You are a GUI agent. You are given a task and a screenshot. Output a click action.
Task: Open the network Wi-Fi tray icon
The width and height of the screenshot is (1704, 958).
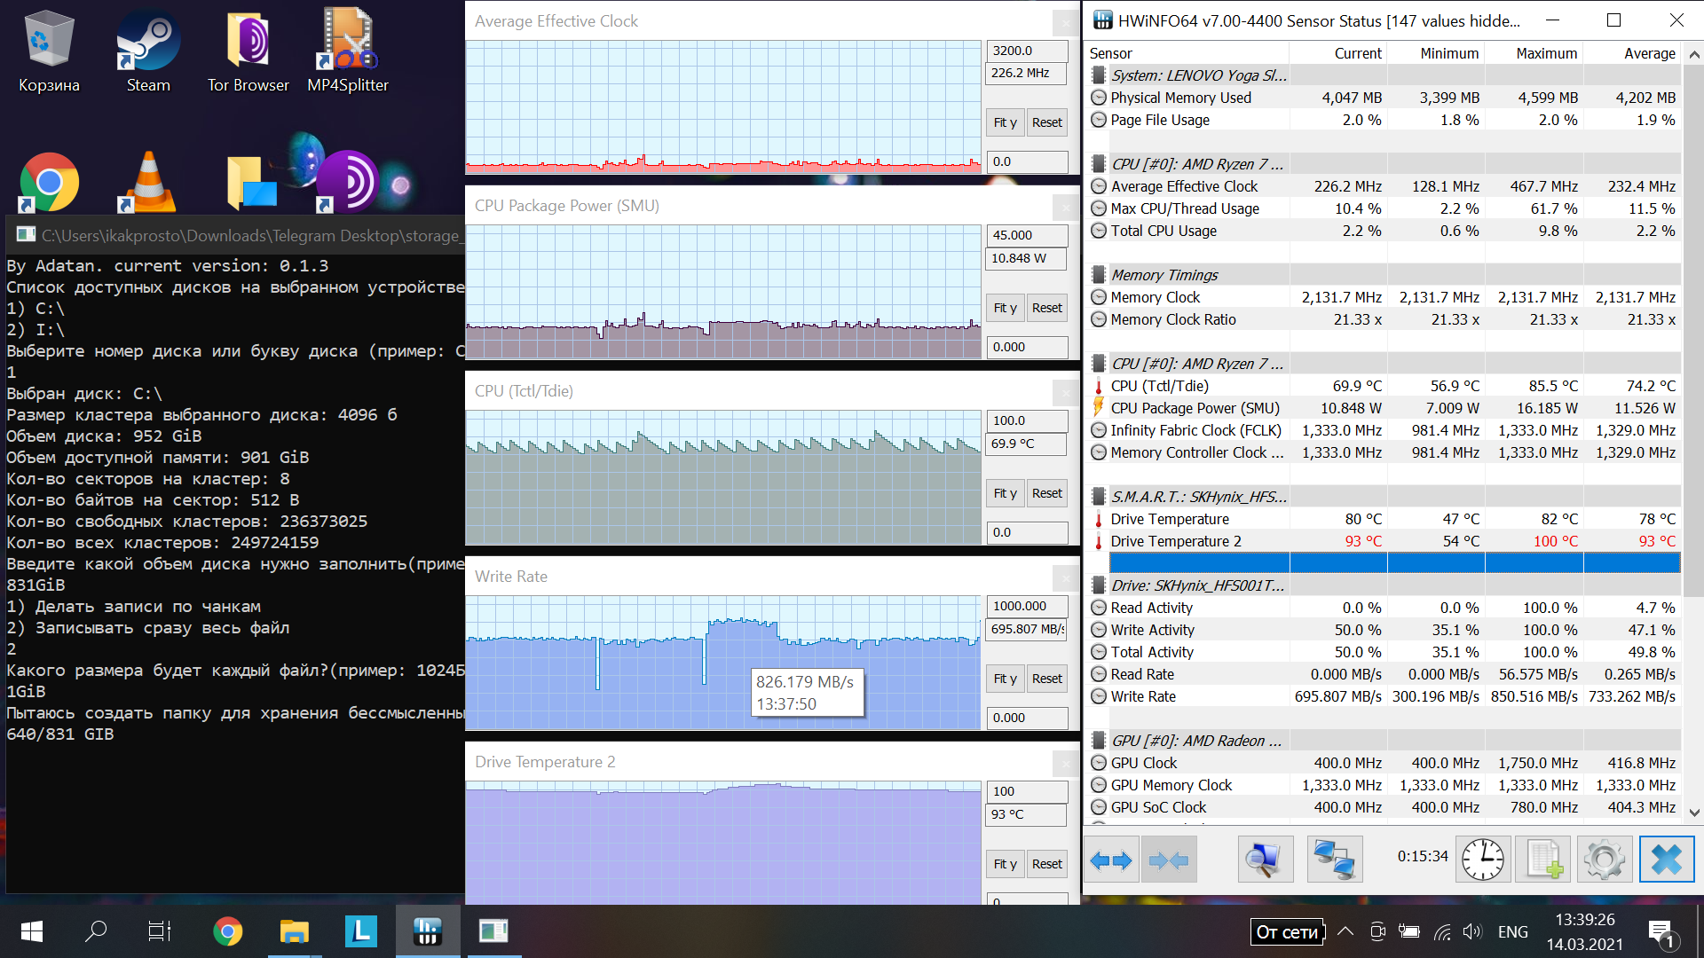(1442, 931)
